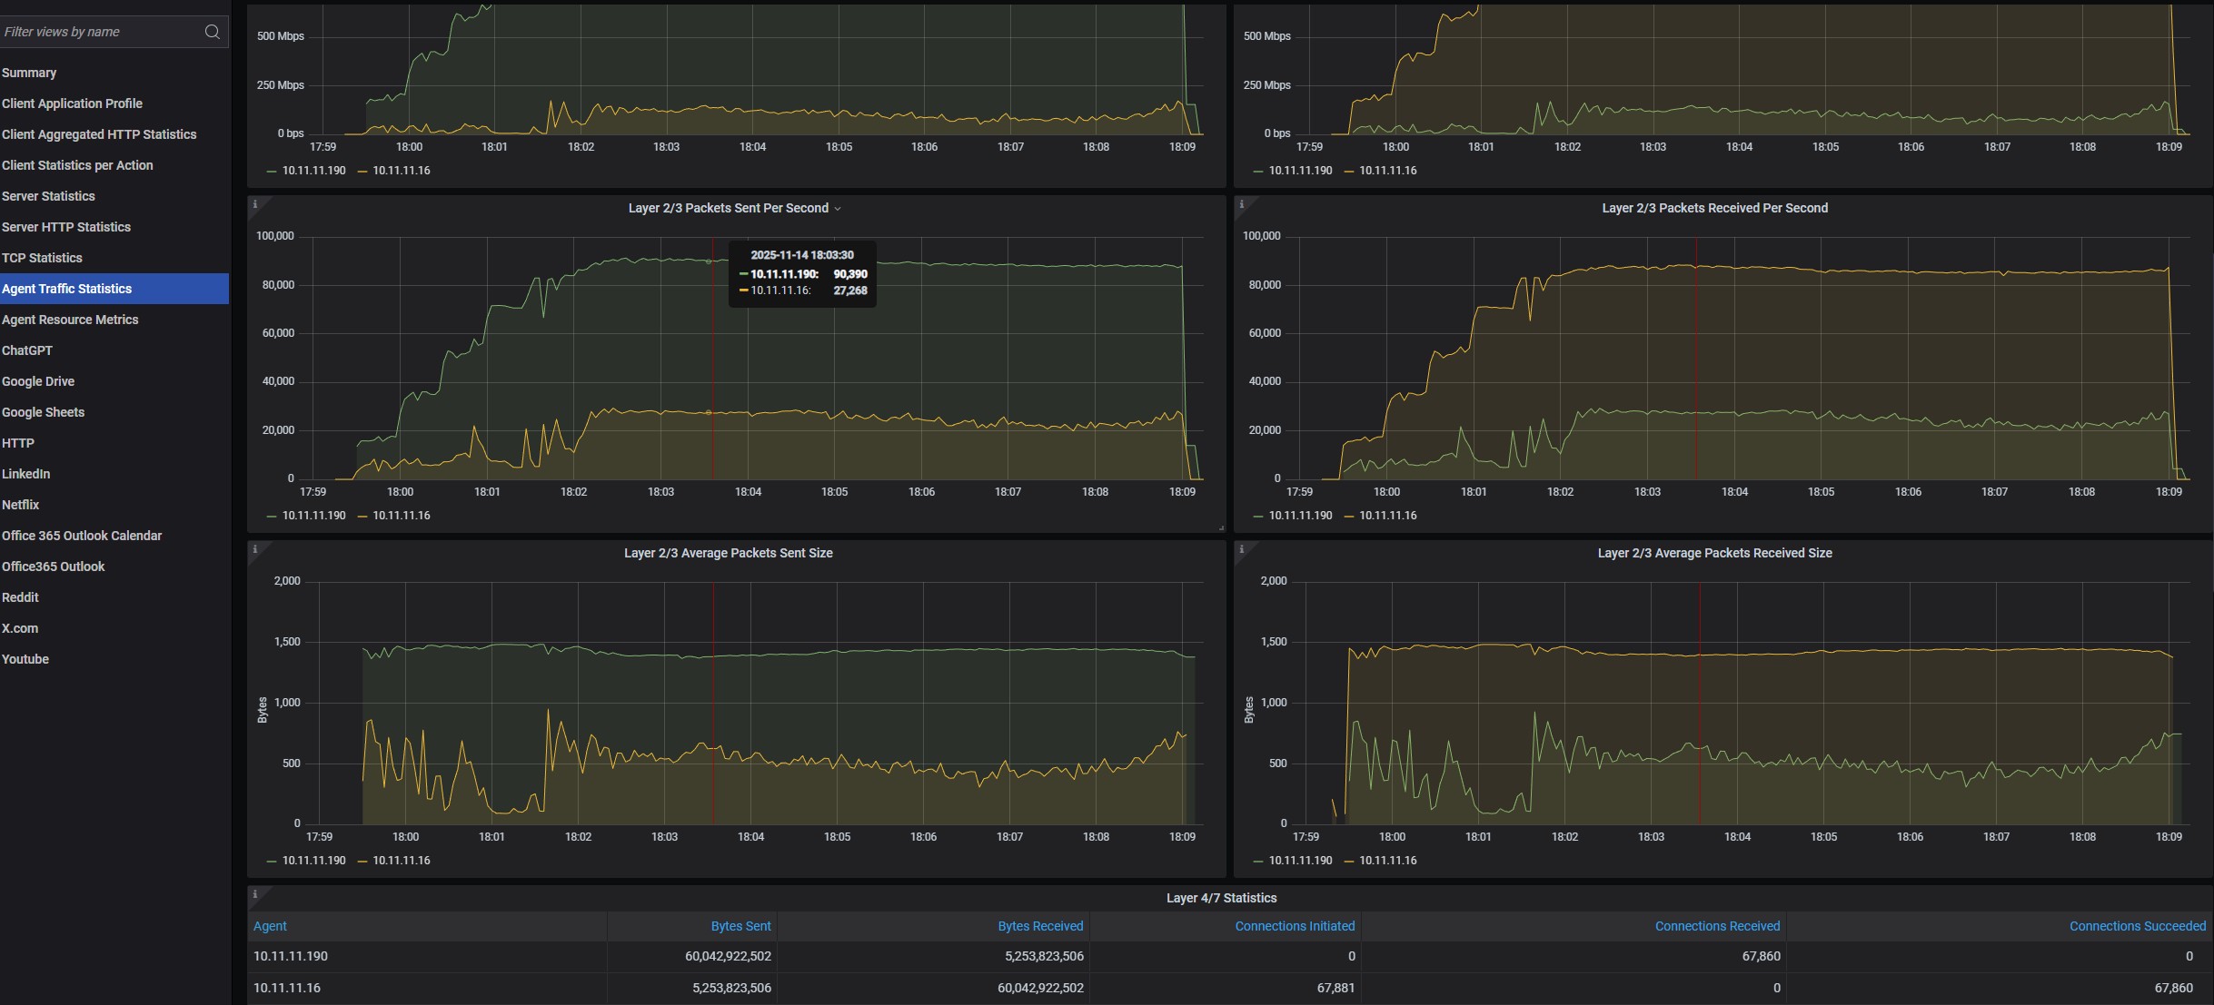
Task: Open Layer 2/3 Average Packets Received Size panel menu
Action: [1714, 553]
